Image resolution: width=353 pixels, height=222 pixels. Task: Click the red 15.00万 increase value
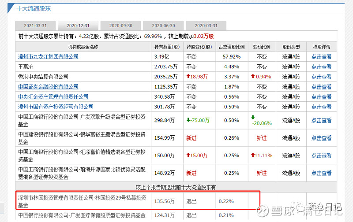(x=197, y=155)
